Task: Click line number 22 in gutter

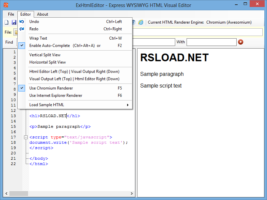Action: (13, 164)
